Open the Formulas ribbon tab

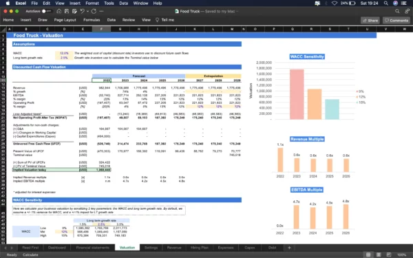tap(92, 20)
